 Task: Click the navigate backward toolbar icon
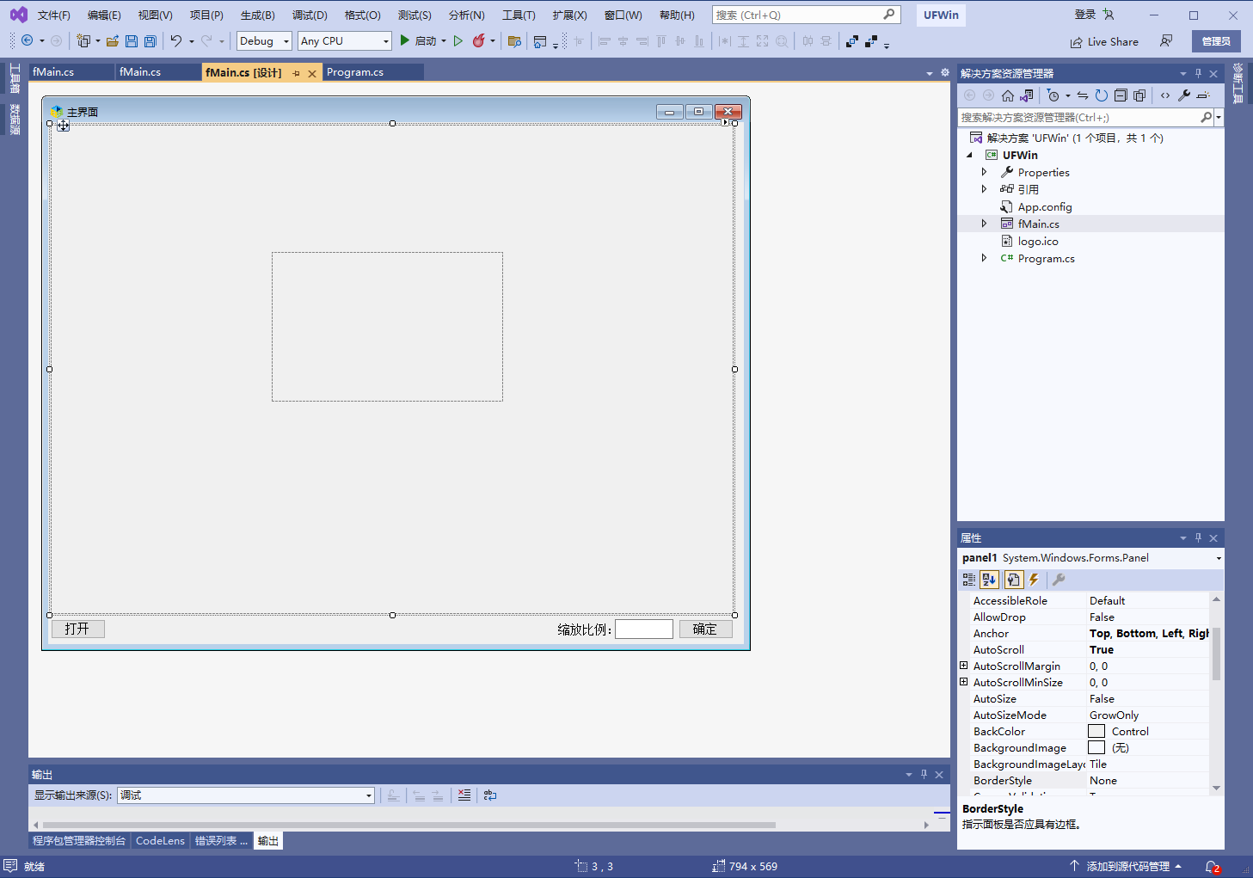click(x=28, y=40)
